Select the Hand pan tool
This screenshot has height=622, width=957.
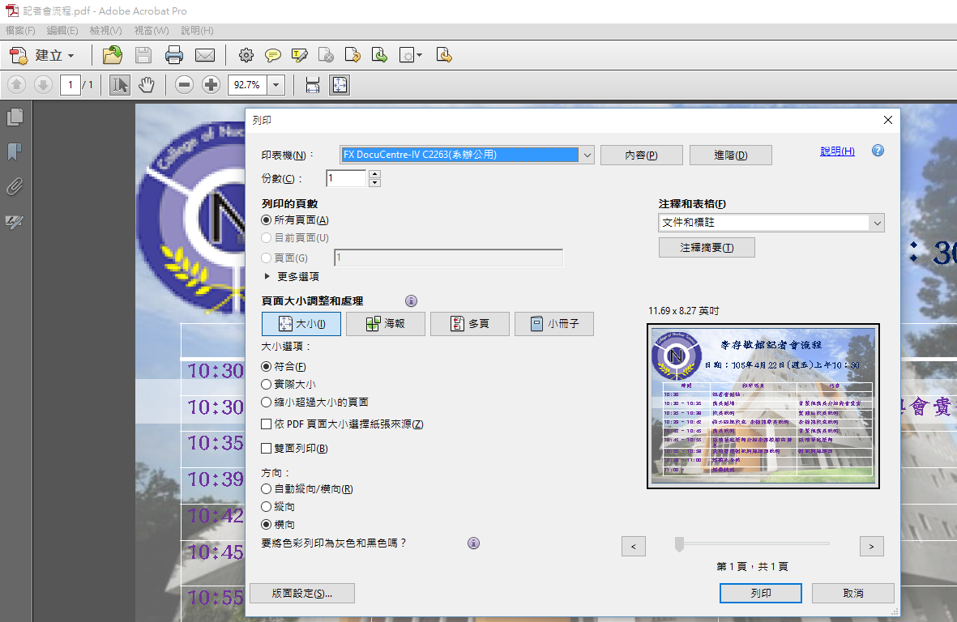146,84
